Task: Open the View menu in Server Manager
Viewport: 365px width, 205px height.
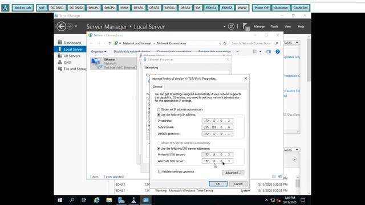Action: click(x=287, y=27)
